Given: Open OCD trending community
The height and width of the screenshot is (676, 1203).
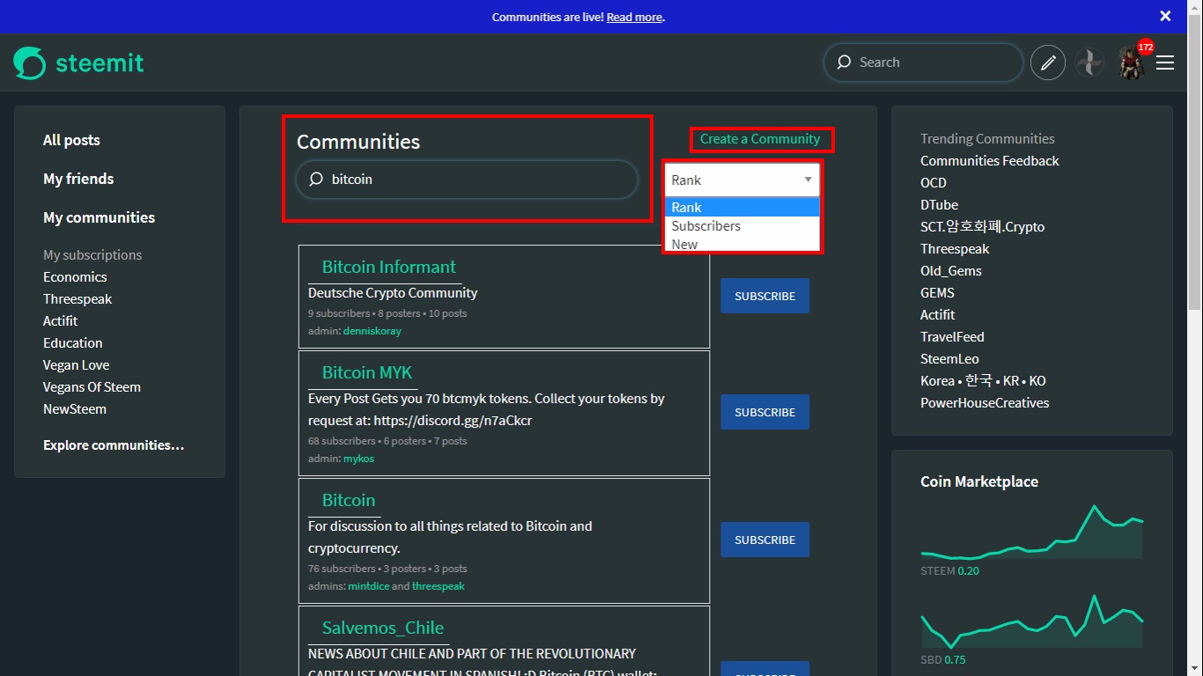Looking at the screenshot, I should pos(934,182).
